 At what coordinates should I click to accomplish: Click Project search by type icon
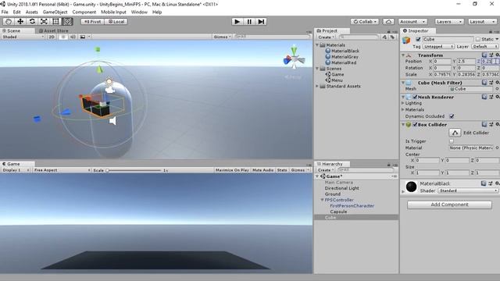tap(384, 37)
